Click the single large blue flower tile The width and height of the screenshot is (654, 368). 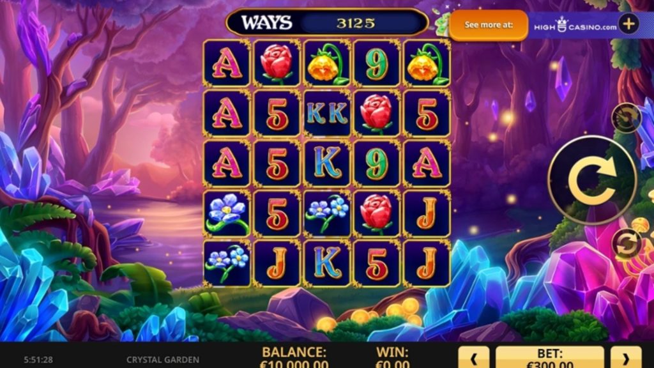(227, 213)
